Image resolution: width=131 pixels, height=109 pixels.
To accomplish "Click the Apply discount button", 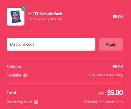I will pyautogui.click(x=111, y=44).
